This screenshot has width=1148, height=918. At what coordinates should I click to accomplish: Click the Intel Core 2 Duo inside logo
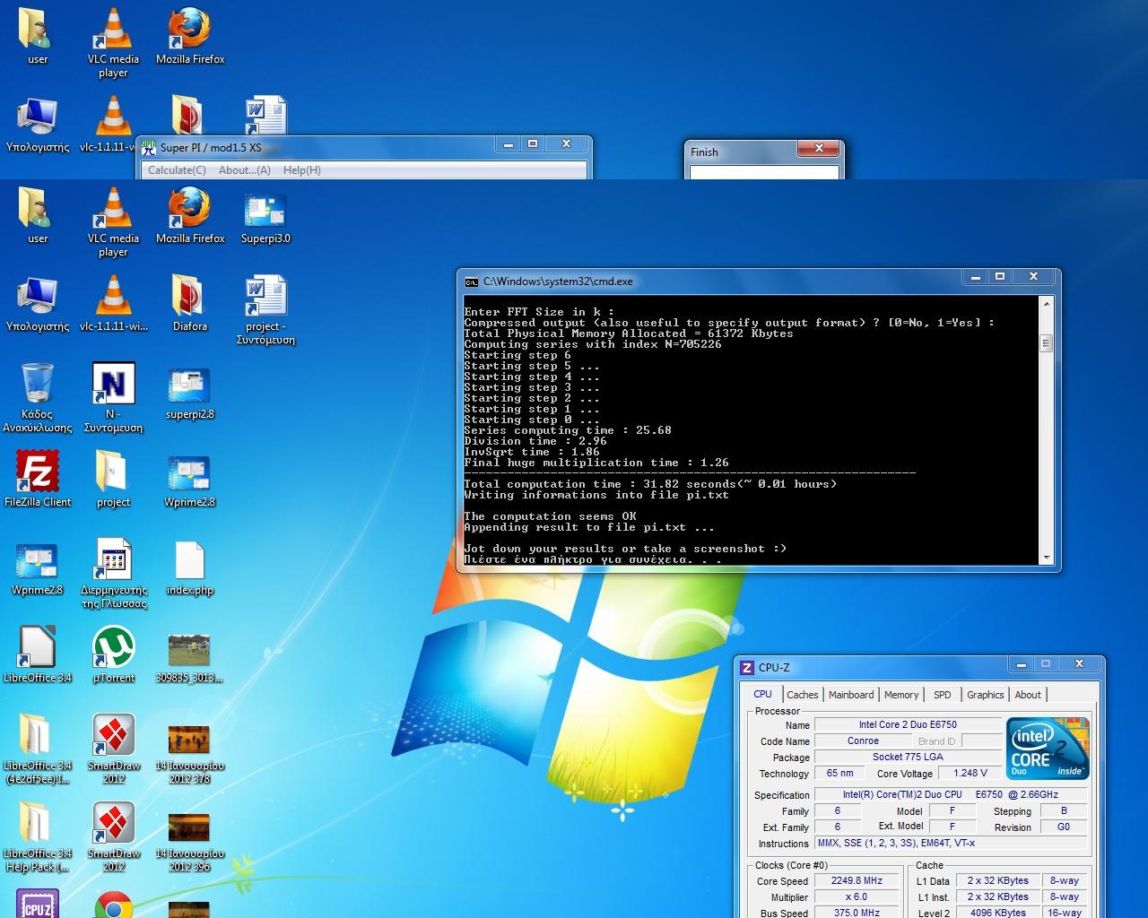pos(1047,748)
